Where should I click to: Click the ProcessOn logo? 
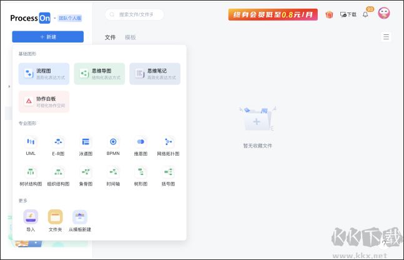pos(30,18)
